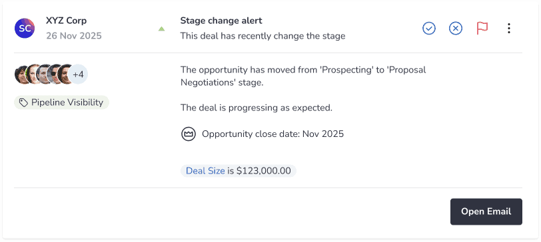Viewport: 541px width, 242px height.
Task: Click the Stage change alert title
Action: coord(221,21)
